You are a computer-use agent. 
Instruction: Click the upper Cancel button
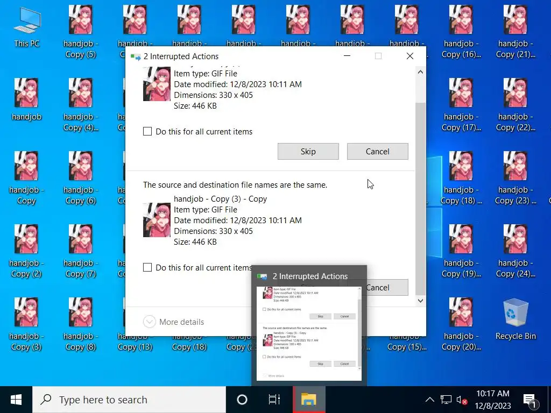pos(377,151)
